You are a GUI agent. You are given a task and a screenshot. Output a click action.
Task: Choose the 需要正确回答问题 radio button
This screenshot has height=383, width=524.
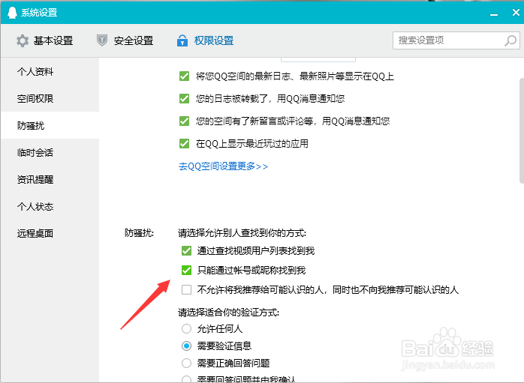click(x=186, y=363)
